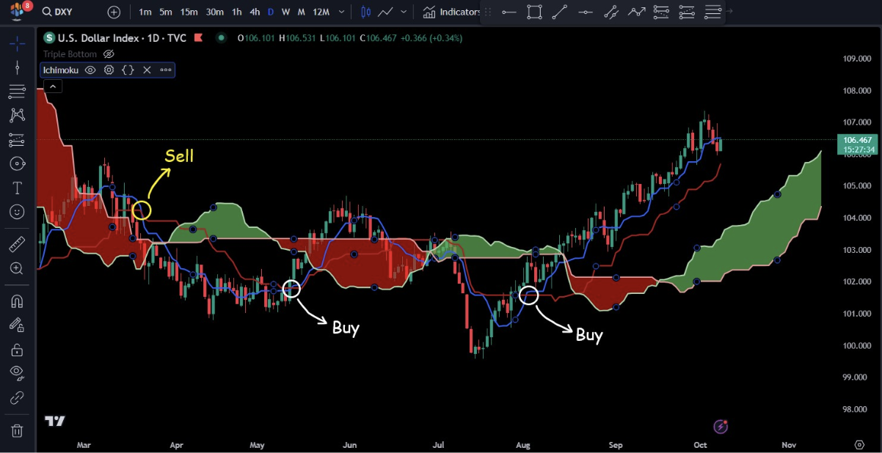Select the rectangle shape drawing tool
Viewport: 882px width, 453px height.
pyautogui.click(x=534, y=12)
